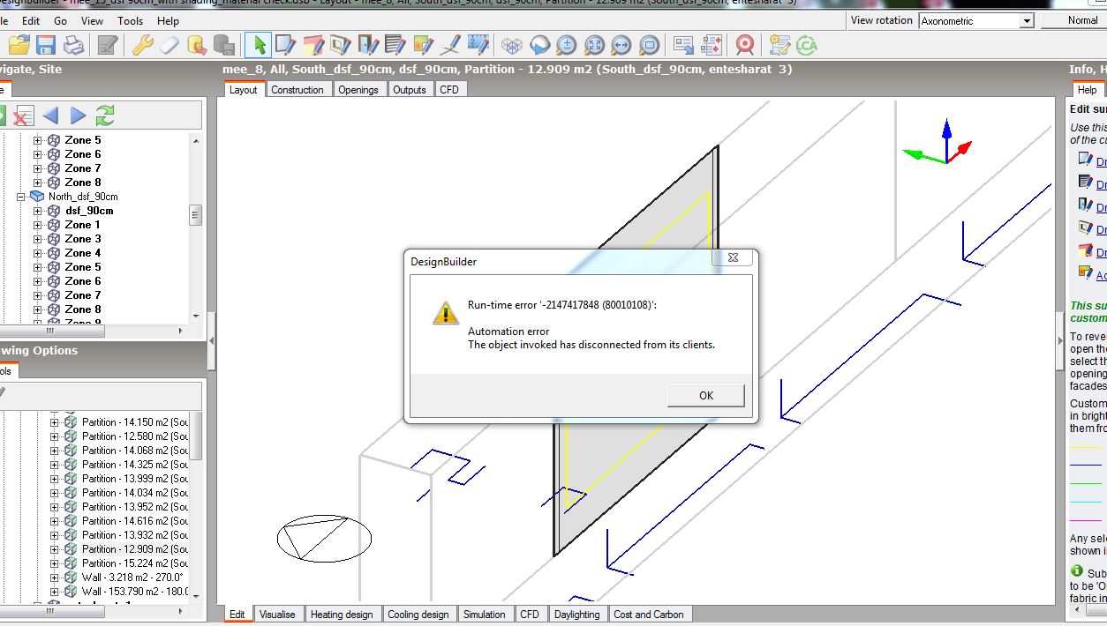Screen dimensions: 1107x626
Task: Click the Fit view zoom icon
Action: click(x=593, y=45)
